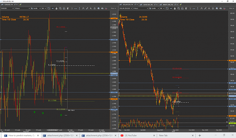Switch to 'How to predict markets' browser tab
236x138 pixels.
tap(22, 135)
